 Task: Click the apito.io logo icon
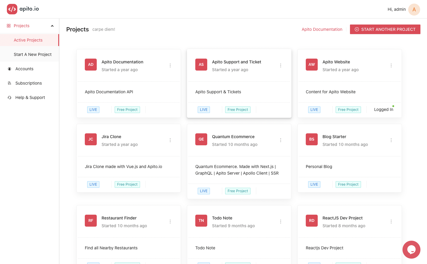pyautogui.click(x=12, y=9)
